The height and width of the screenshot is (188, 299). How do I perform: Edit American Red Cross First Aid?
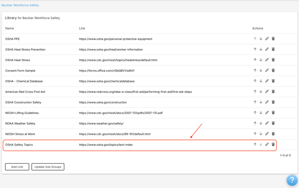point(267,92)
